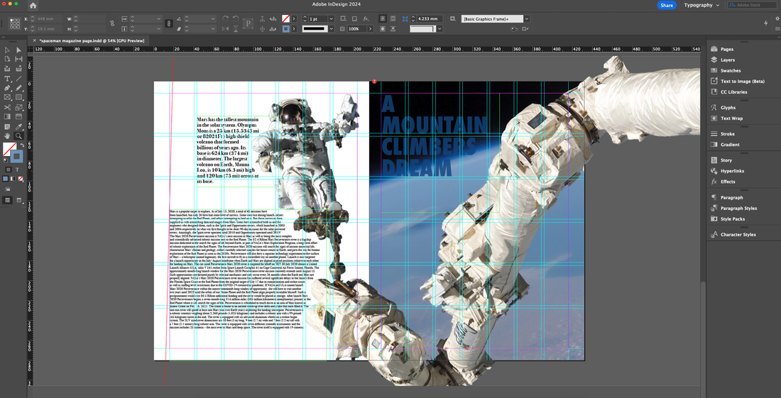781x398 pixels.
Task: Open the Text Wrap panel
Action: pos(731,118)
